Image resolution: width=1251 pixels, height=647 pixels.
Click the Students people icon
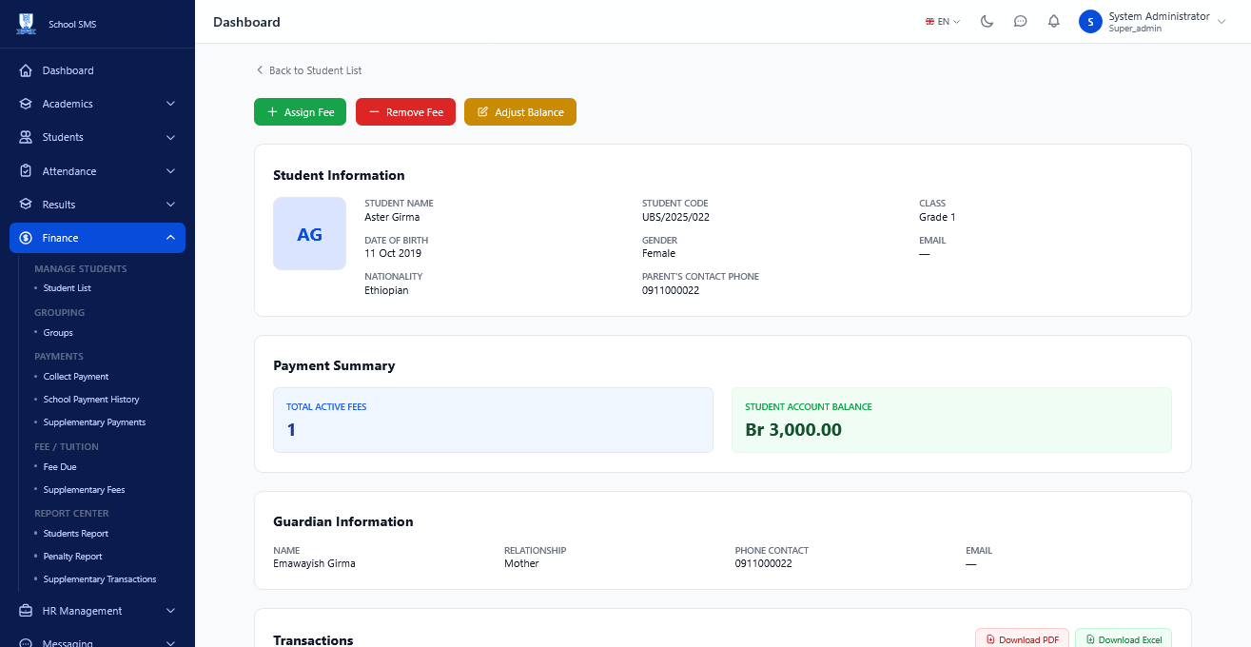[x=26, y=137]
